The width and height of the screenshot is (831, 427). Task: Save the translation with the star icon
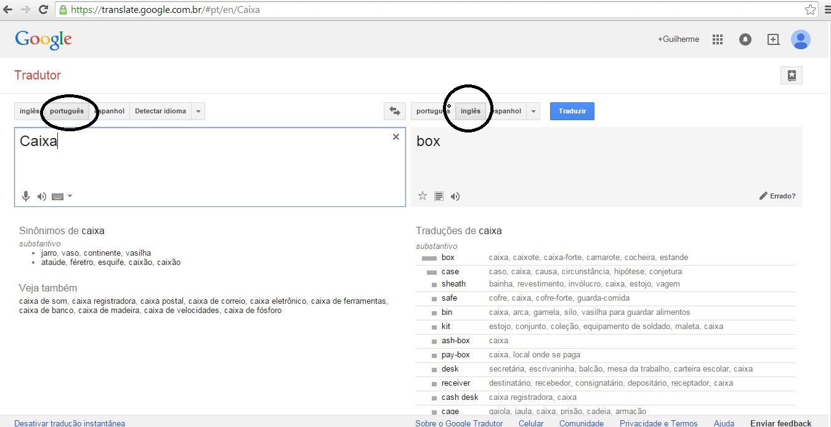tap(423, 196)
